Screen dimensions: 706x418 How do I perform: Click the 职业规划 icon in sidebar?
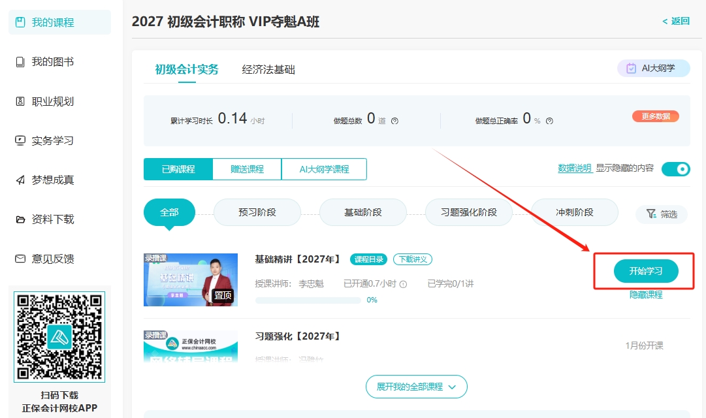point(20,101)
